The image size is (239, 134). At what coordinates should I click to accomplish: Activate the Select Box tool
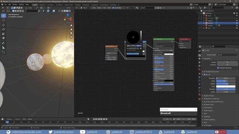coord(3,16)
